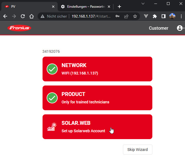The image size is (185, 160).
Task: Click the Nicht sicher security warning
Action: pos(54,16)
